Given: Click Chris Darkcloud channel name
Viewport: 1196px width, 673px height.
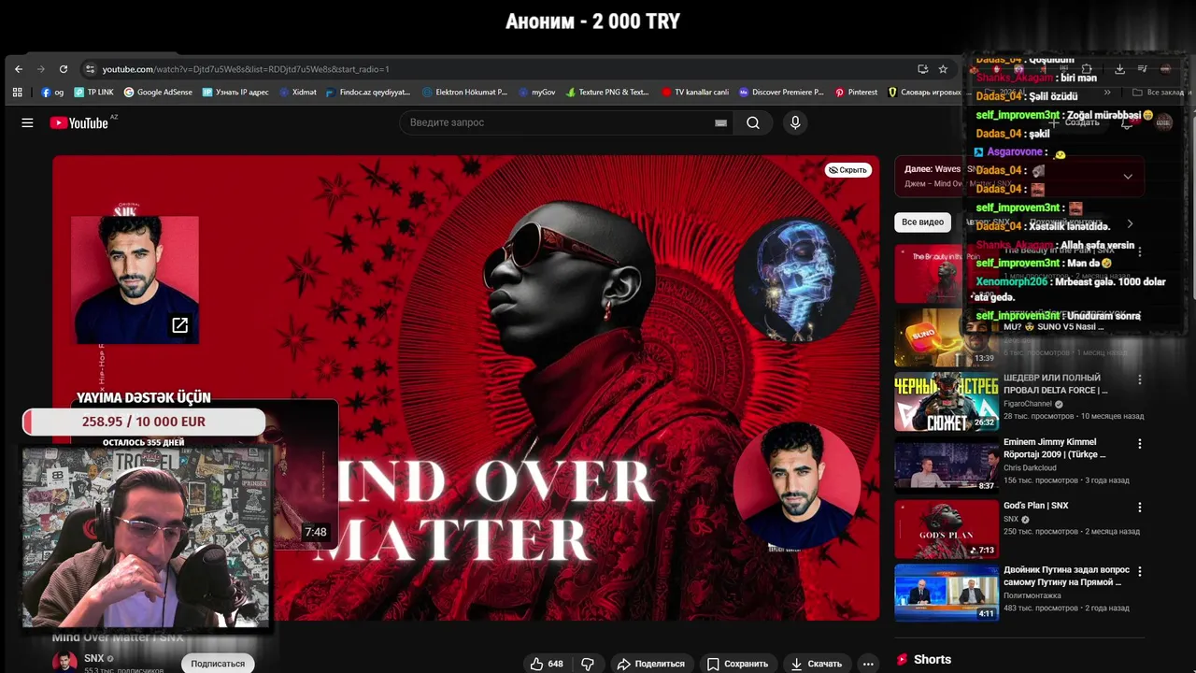Looking at the screenshot, I should [x=1030, y=467].
